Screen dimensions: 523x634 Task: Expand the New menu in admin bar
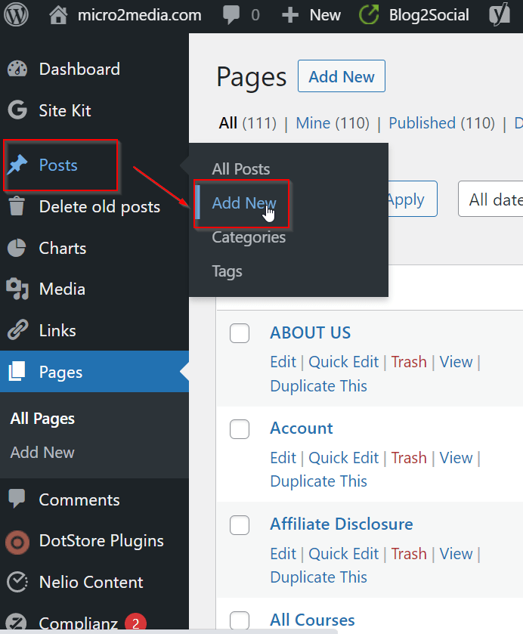(x=311, y=15)
